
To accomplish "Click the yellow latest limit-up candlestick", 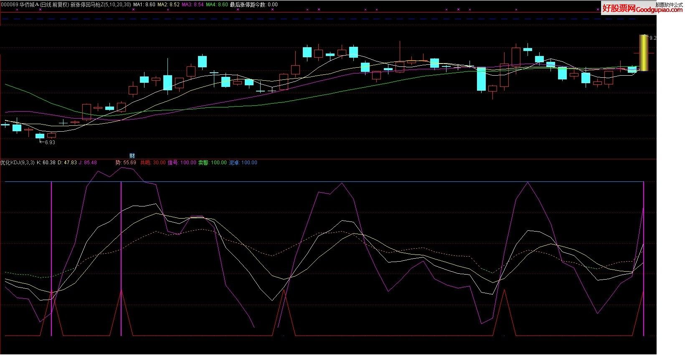I will 644,53.
